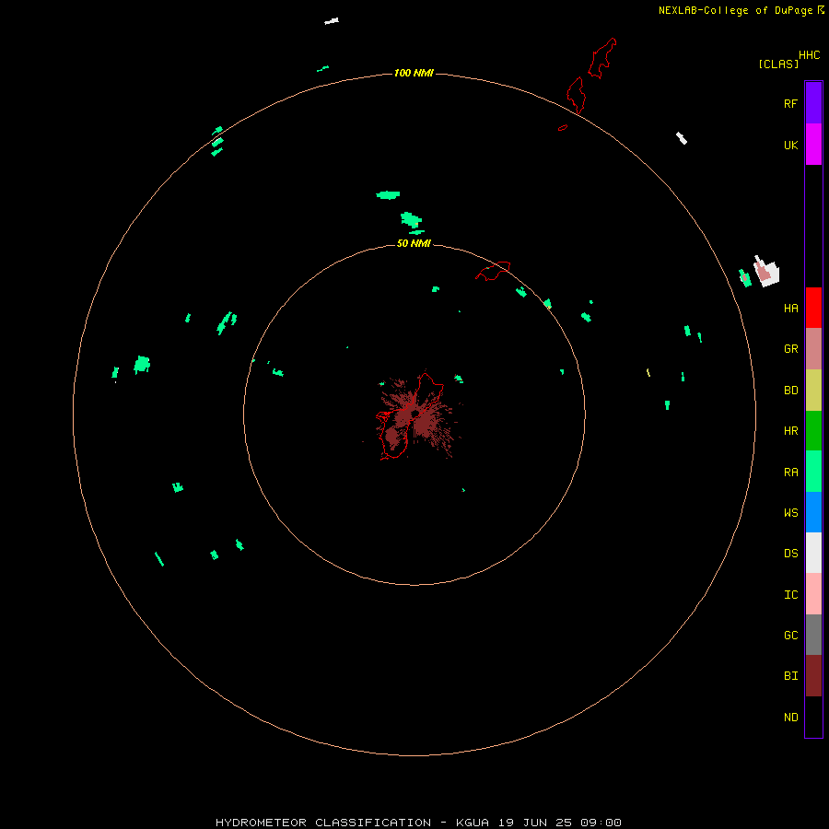Click the BI legend label
The image size is (829, 829).
pos(790,676)
